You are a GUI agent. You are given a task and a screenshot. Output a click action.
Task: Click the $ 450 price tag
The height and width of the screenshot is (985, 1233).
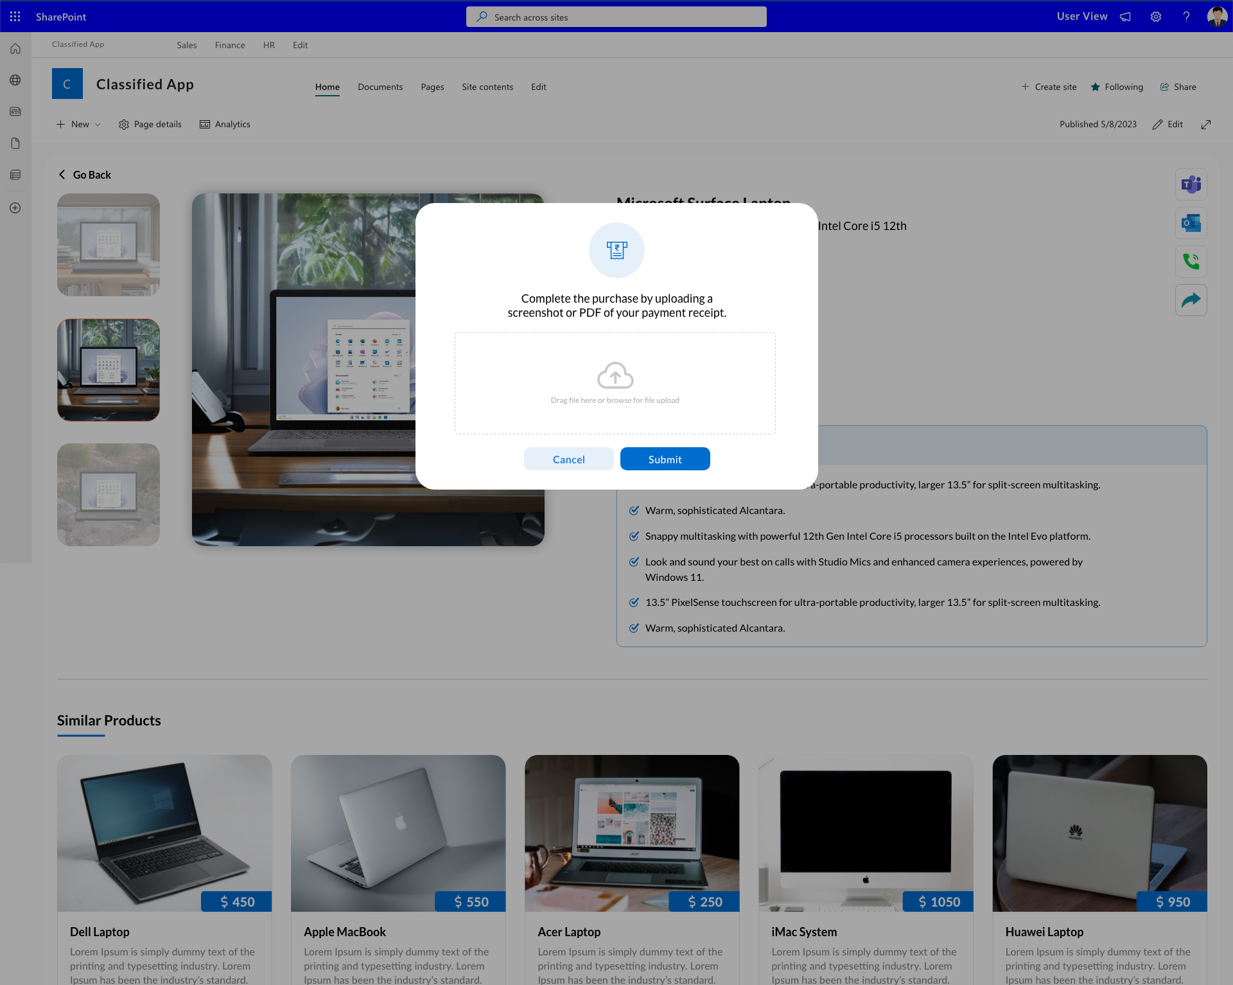[x=236, y=901]
